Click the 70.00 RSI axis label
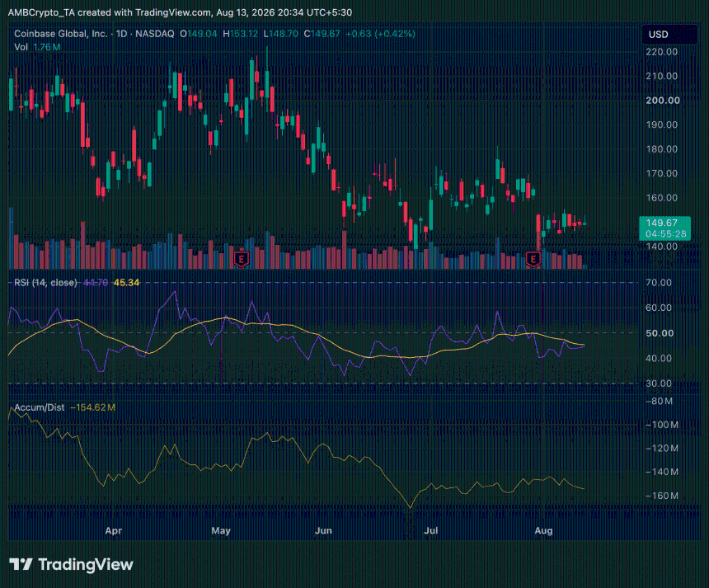 659,283
